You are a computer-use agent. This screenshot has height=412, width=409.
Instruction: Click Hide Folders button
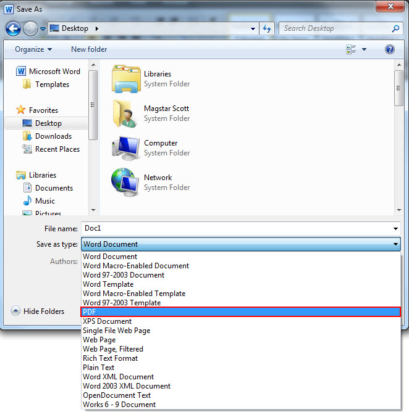click(38, 311)
